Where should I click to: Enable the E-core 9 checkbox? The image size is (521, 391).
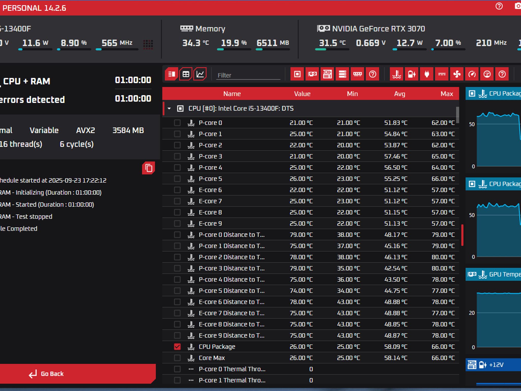point(177,224)
